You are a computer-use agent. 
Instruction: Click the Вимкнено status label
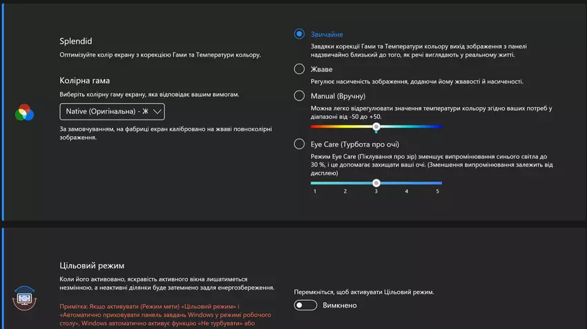pos(340,305)
